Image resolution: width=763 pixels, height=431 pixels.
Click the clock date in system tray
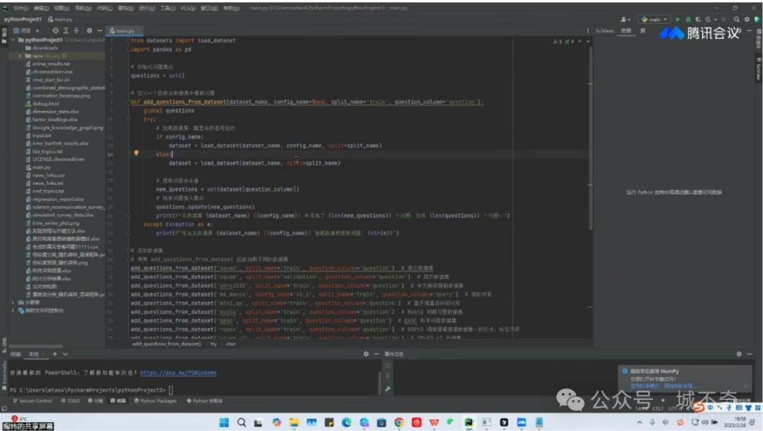click(x=735, y=423)
